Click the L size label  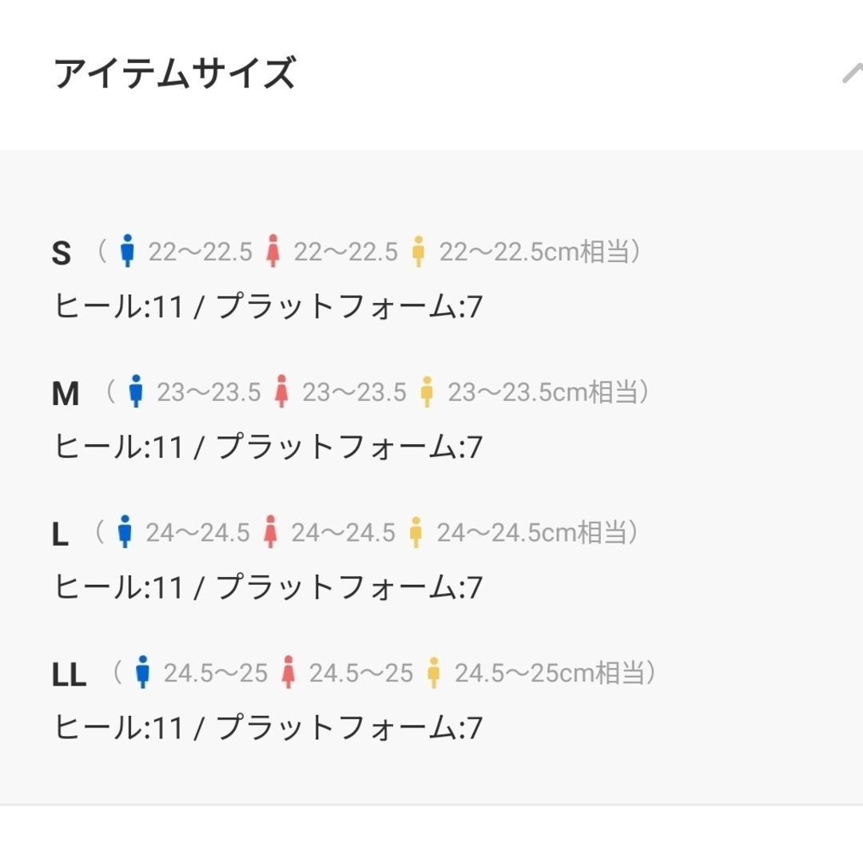[x=60, y=534]
